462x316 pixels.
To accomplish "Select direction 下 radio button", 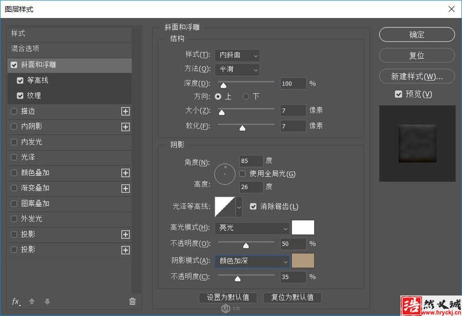I will (x=246, y=96).
